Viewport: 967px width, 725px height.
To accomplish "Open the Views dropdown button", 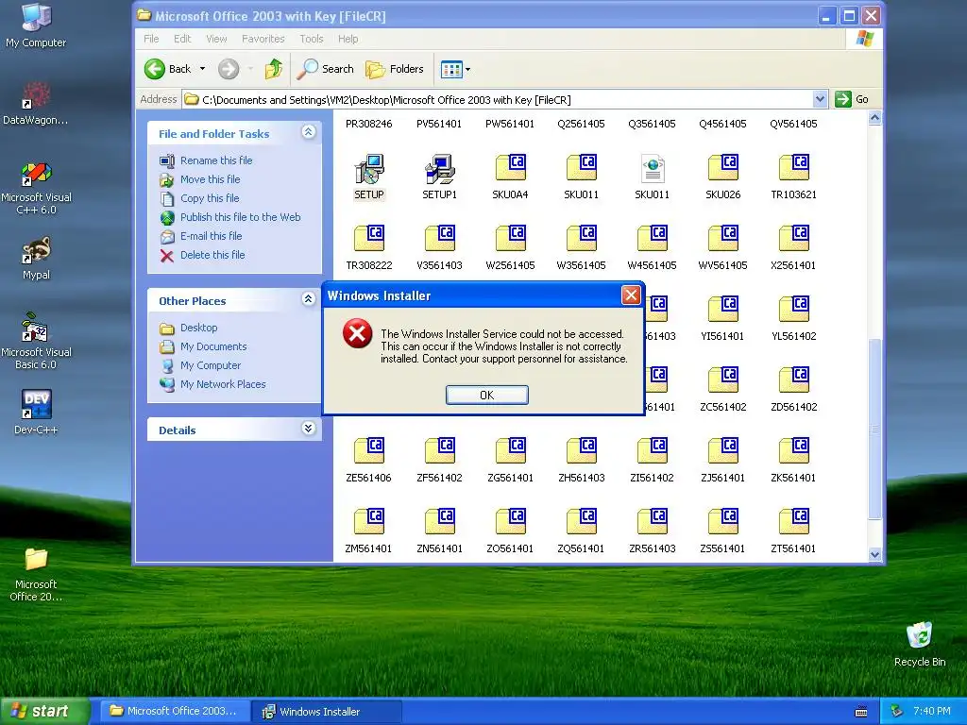I will coord(456,69).
